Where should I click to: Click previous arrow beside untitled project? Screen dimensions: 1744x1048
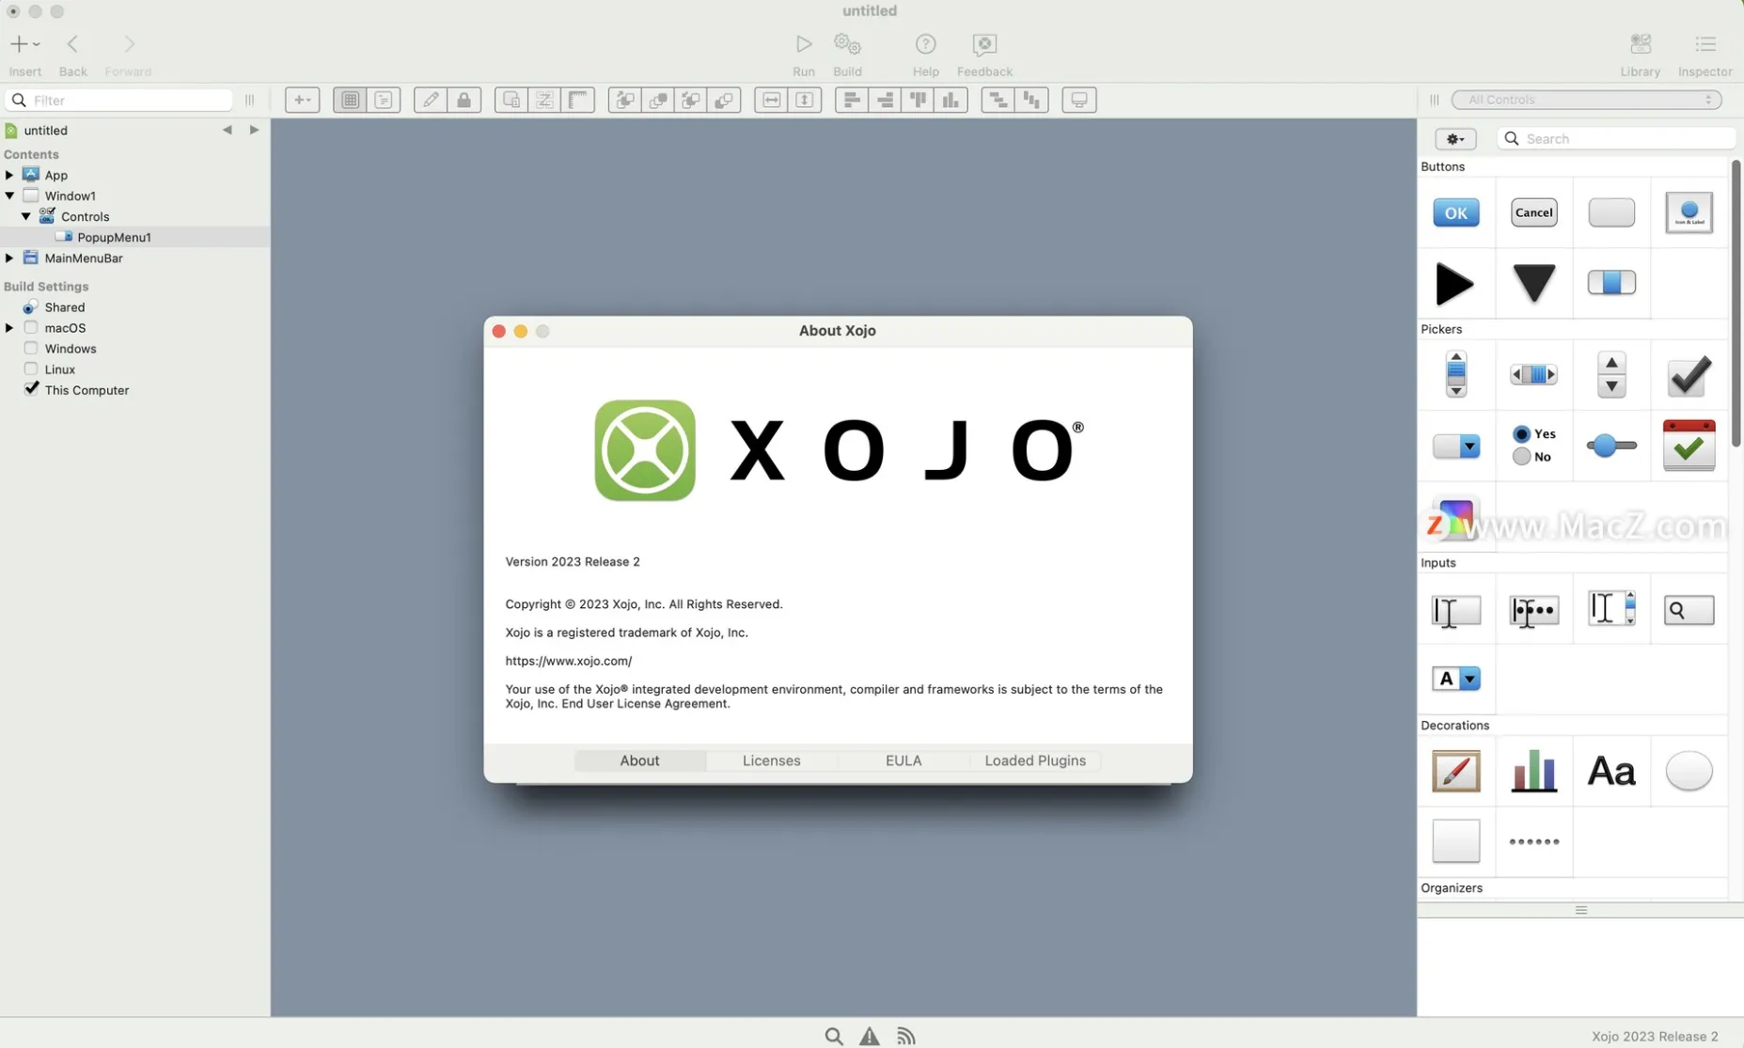coord(228,130)
